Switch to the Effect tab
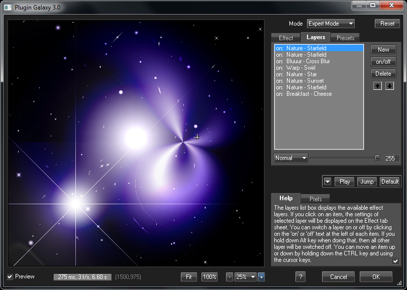The width and height of the screenshot is (407, 290). (x=286, y=38)
